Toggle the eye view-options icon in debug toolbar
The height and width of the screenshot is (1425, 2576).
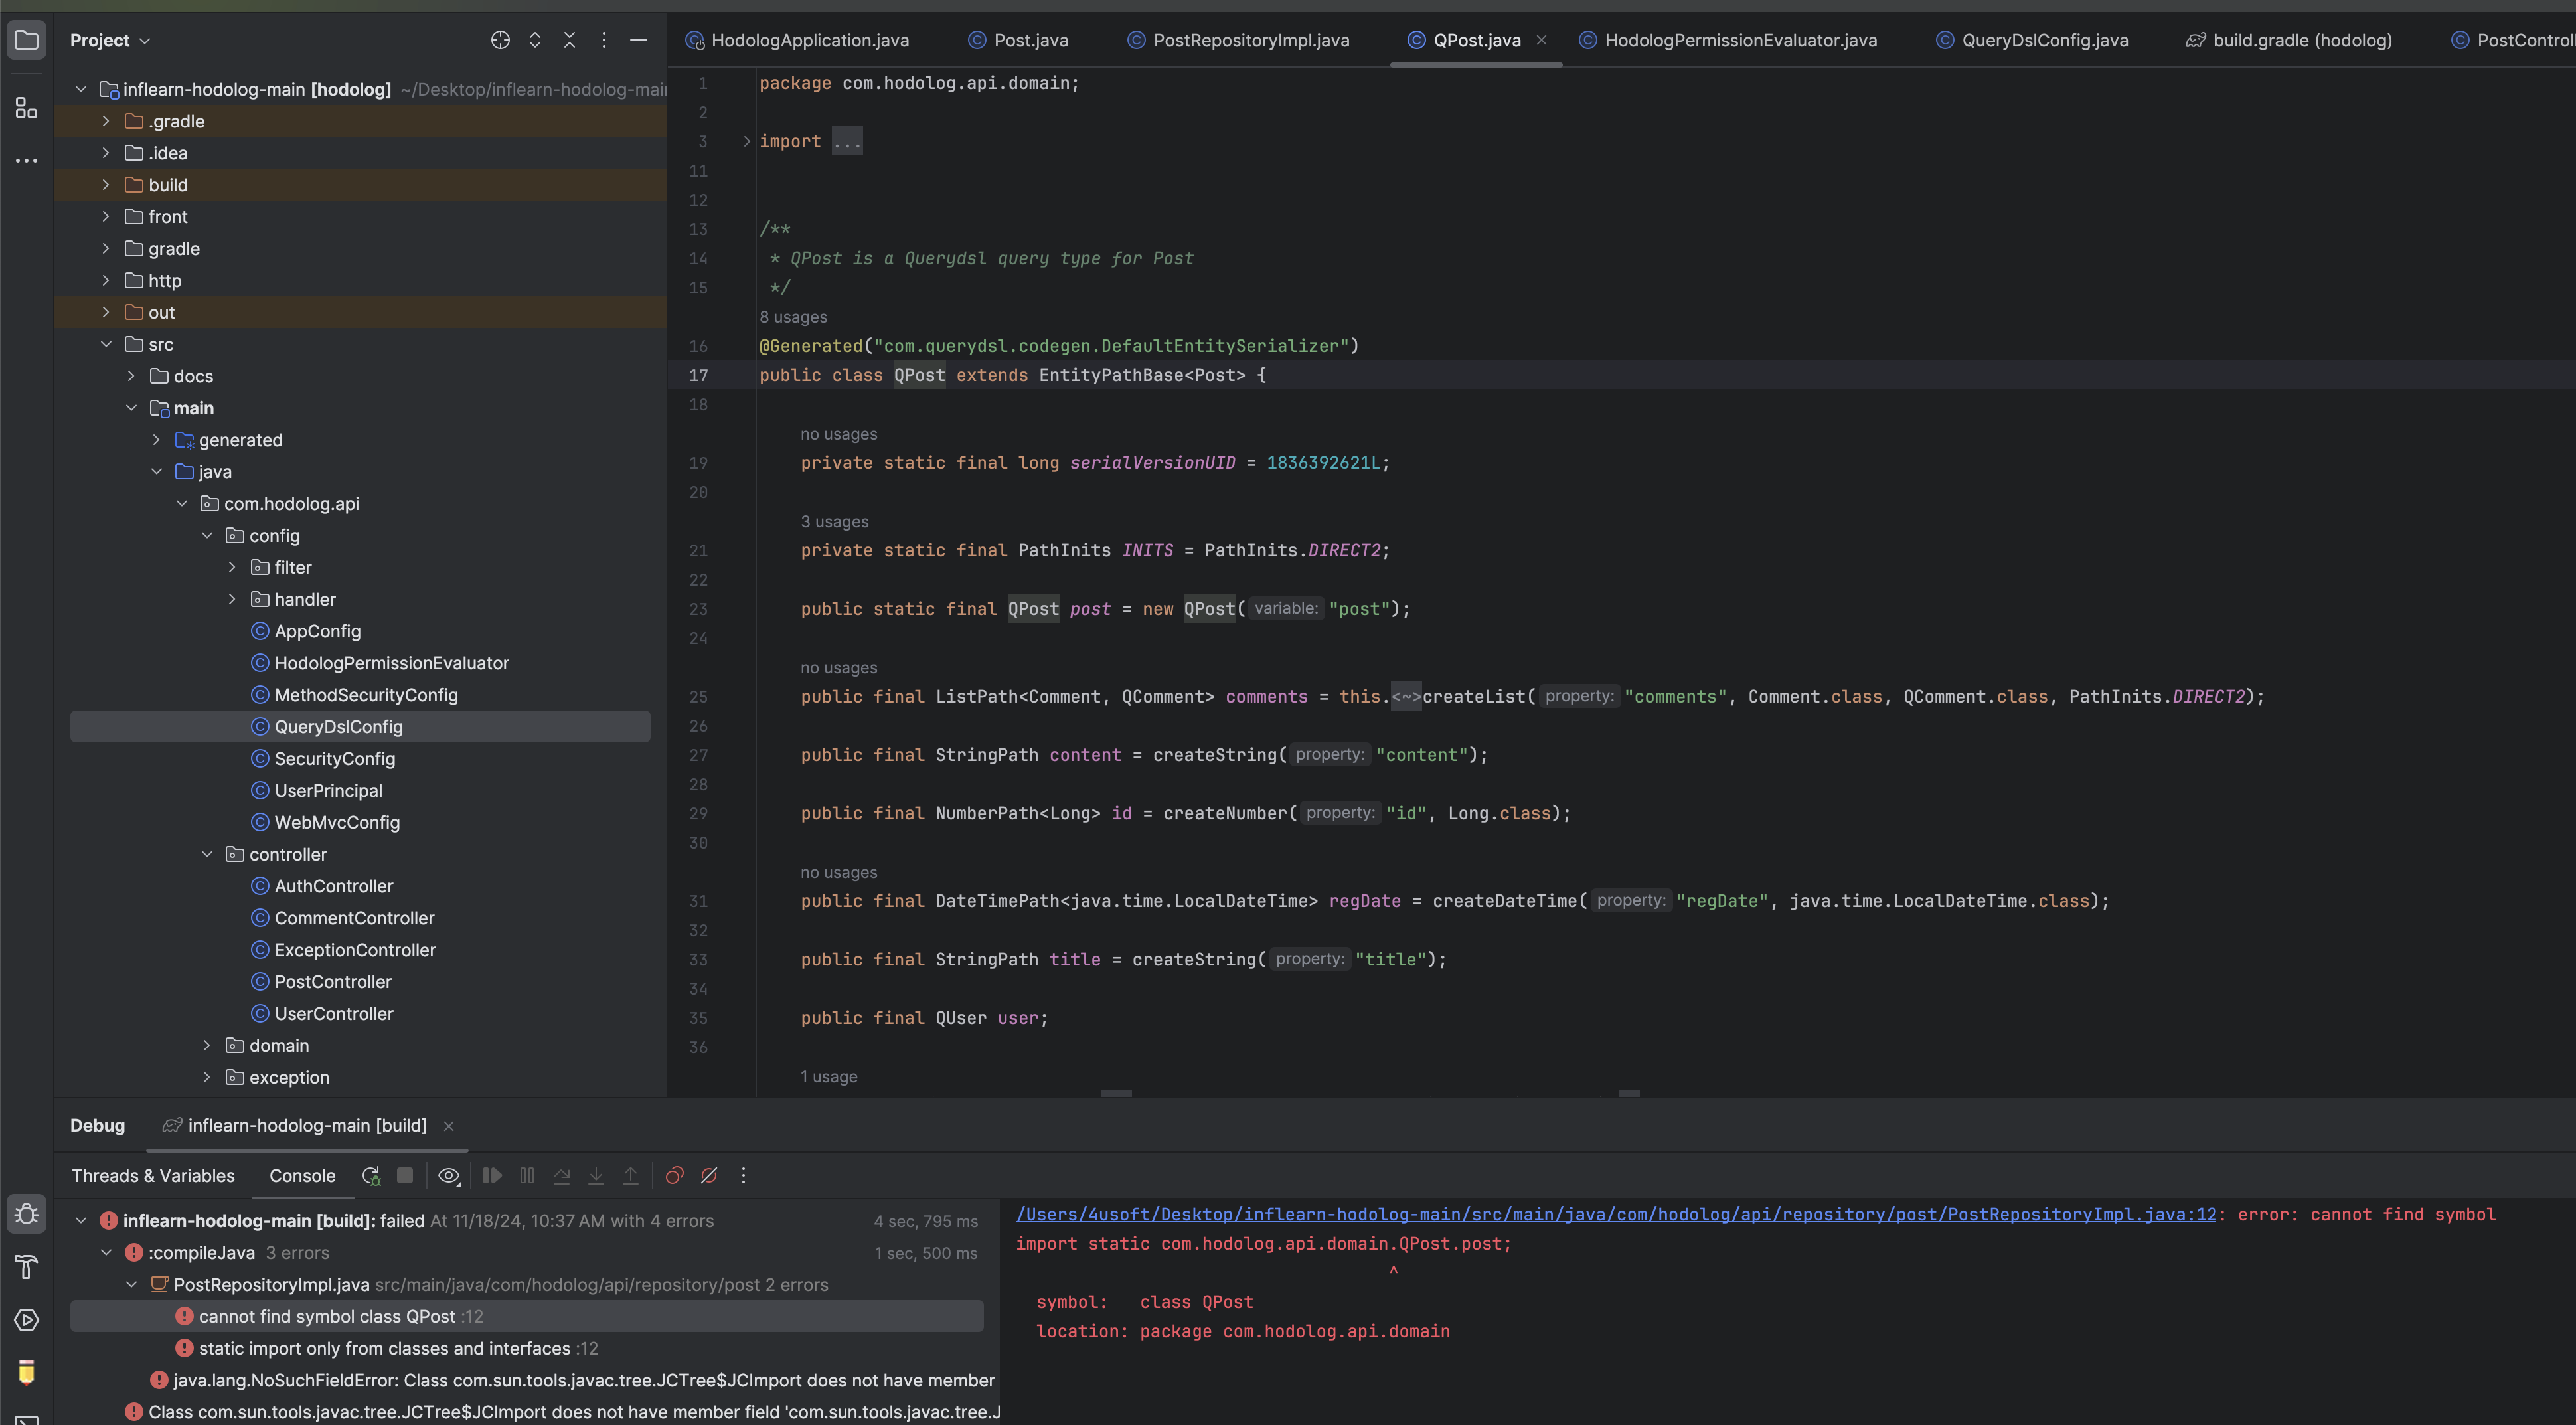[449, 1176]
